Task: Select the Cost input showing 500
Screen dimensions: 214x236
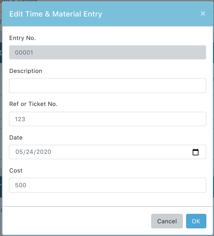Action: point(108,185)
